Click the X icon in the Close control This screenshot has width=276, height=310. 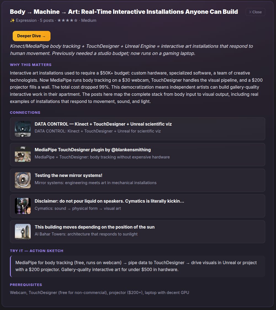250,12
